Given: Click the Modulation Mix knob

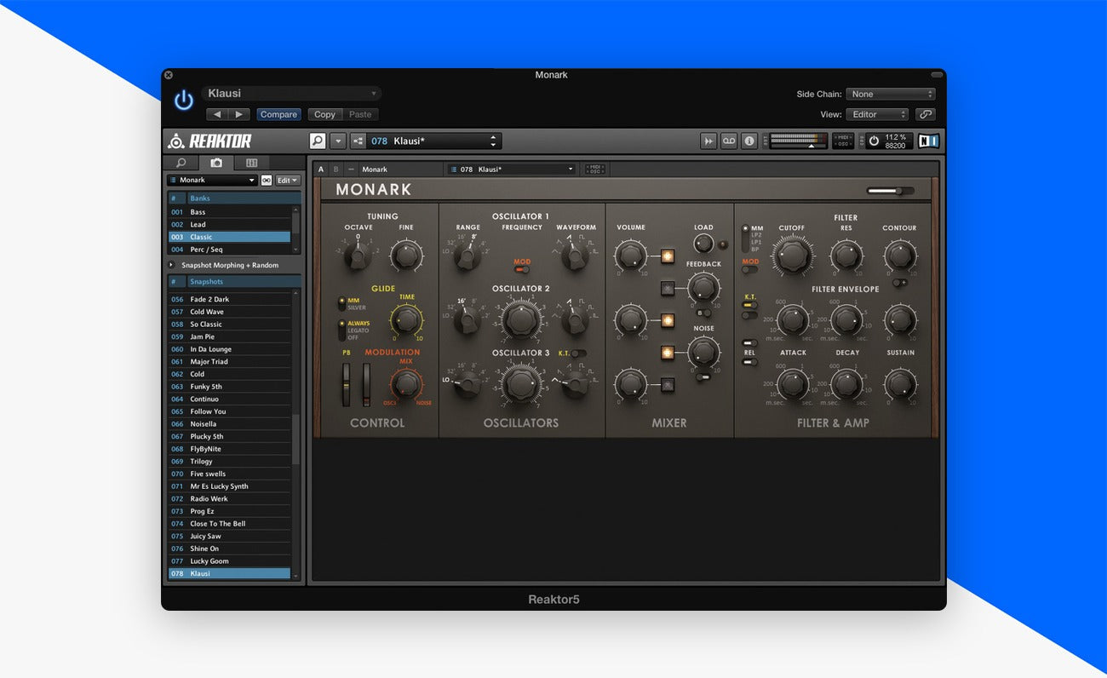Looking at the screenshot, I should tap(406, 385).
